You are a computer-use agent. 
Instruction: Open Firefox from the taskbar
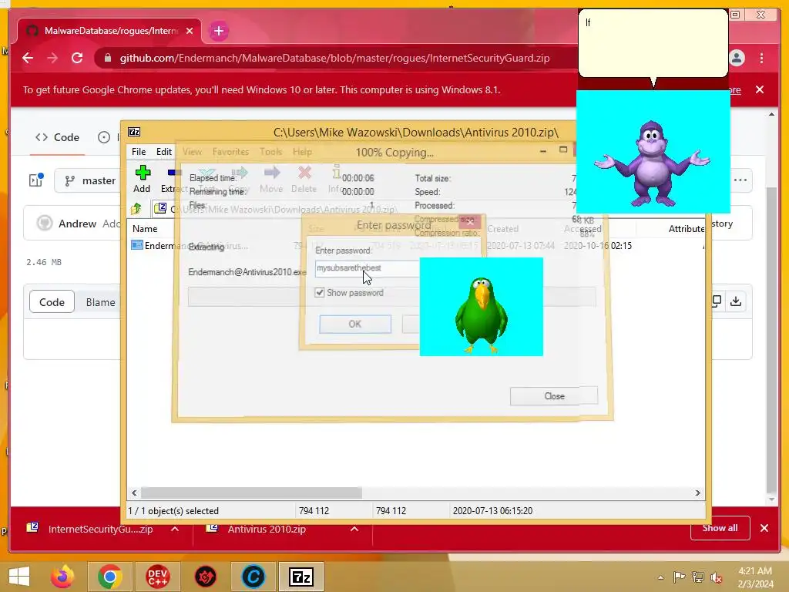(63, 577)
